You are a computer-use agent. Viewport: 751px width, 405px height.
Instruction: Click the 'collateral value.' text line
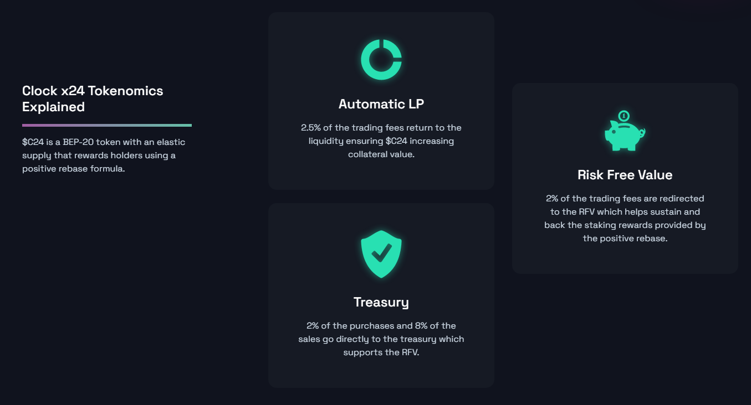point(381,154)
